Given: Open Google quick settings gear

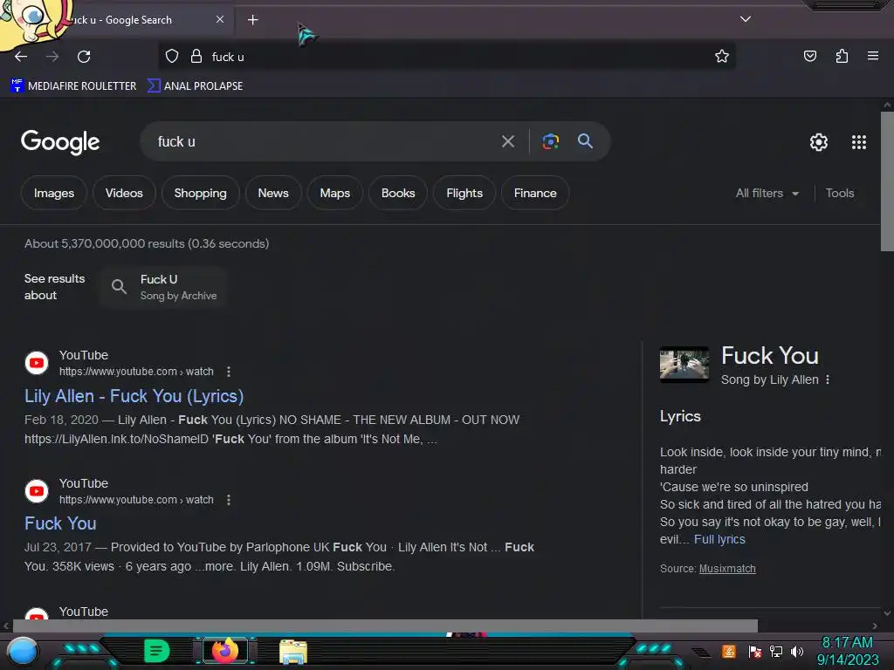Looking at the screenshot, I should (x=819, y=142).
